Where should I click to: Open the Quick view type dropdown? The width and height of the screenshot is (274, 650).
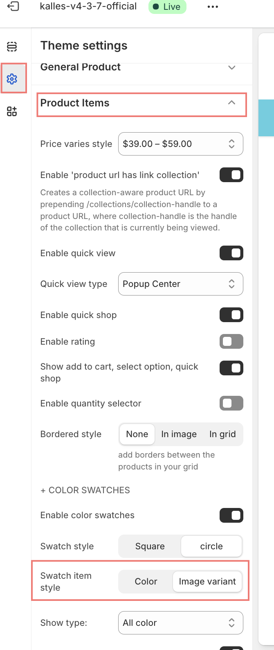pos(180,284)
